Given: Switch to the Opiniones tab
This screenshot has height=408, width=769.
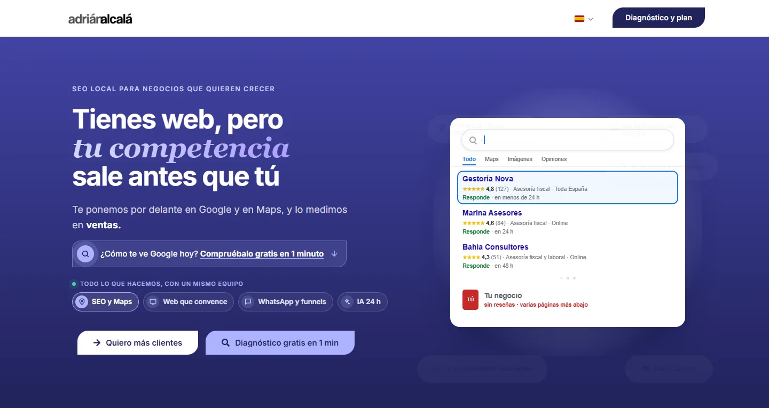Looking at the screenshot, I should [x=554, y=159].
